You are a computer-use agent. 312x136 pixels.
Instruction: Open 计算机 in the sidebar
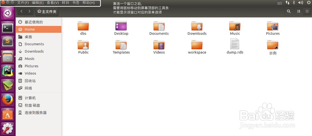(39, 98)
